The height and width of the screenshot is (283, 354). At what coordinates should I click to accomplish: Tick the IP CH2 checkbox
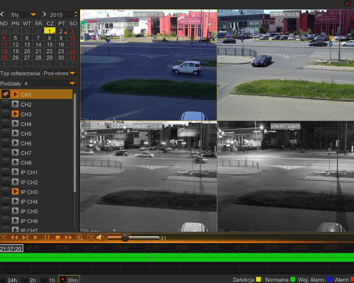point(6,182)
